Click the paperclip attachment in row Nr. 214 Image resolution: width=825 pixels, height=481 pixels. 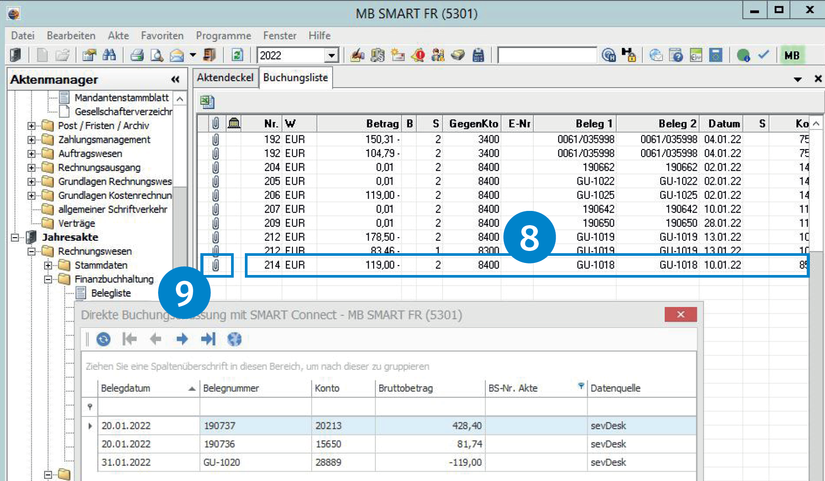[x=215, y=265]
